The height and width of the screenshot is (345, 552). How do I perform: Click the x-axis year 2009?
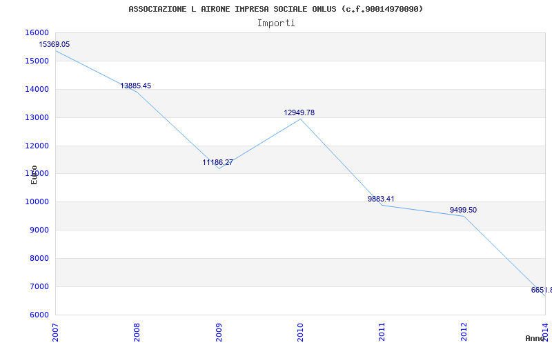219,332
